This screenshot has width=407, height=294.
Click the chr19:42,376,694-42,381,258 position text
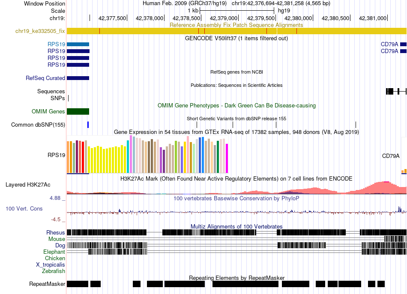(281, 3)
